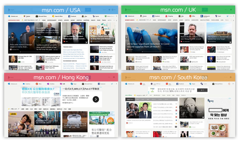This screenshot has width=239, height=141.
Task: Expand more shortcuts arrow on Hong Kong page
Action: (x=116, y=84)
